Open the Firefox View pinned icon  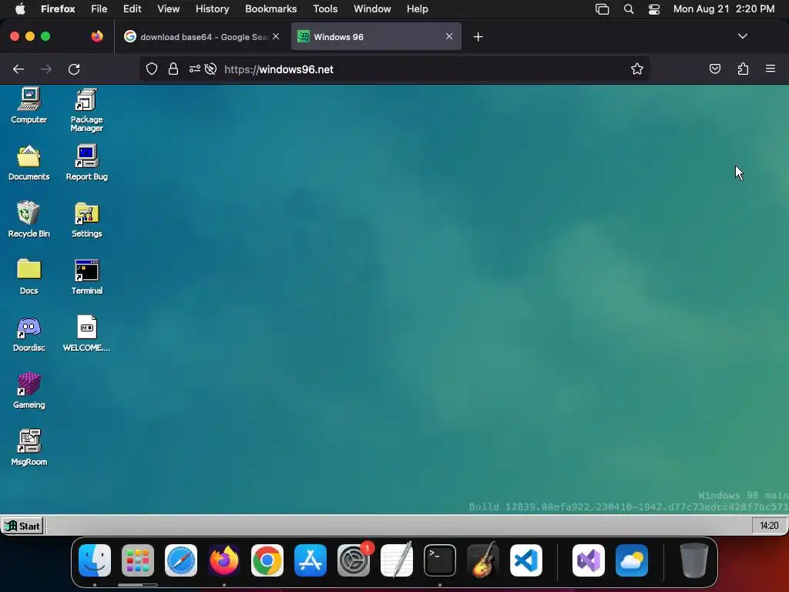click(97, 36)
